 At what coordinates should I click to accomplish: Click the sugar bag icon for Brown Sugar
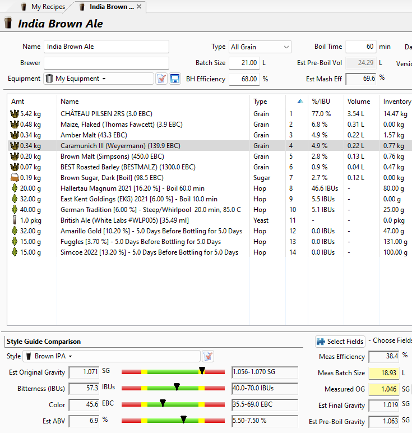(x=15, y=178)
